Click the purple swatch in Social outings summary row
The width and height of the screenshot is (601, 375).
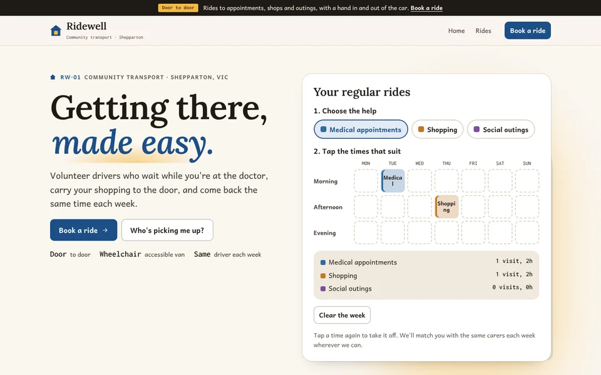tap(323, 289)
